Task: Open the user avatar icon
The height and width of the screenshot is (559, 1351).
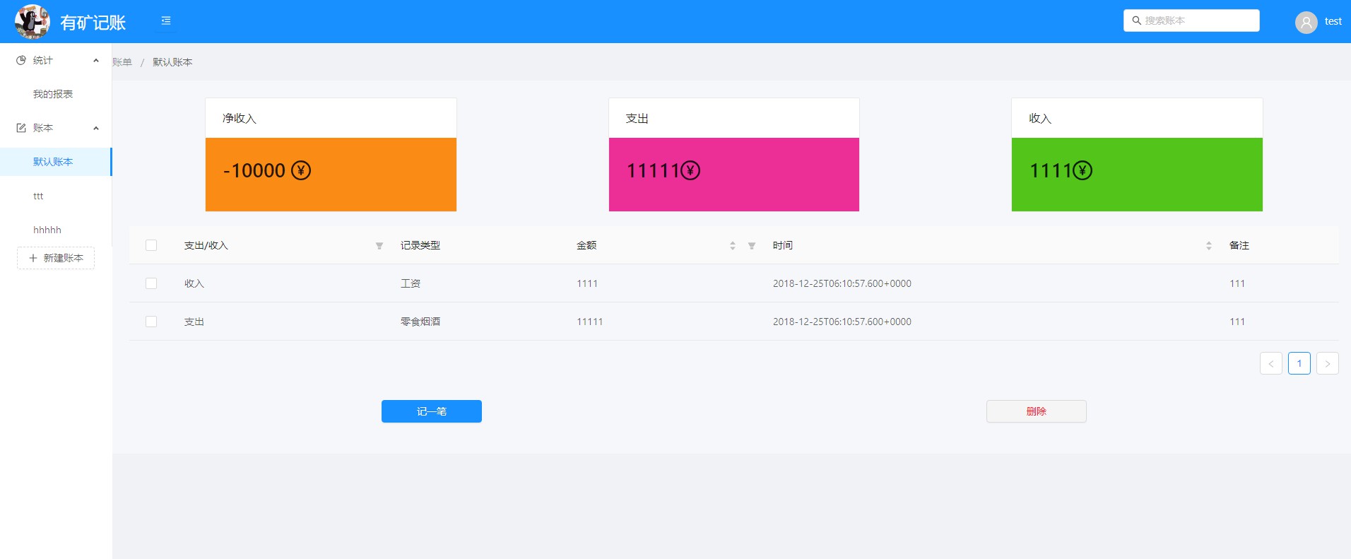Action: click(1306, 22)
